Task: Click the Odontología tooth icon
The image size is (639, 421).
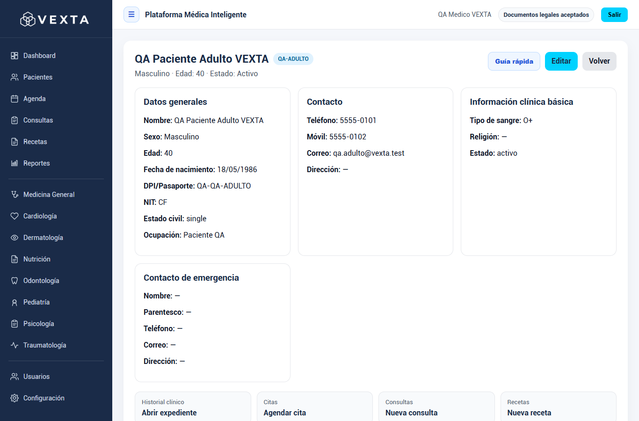Action: coord(15,281)
